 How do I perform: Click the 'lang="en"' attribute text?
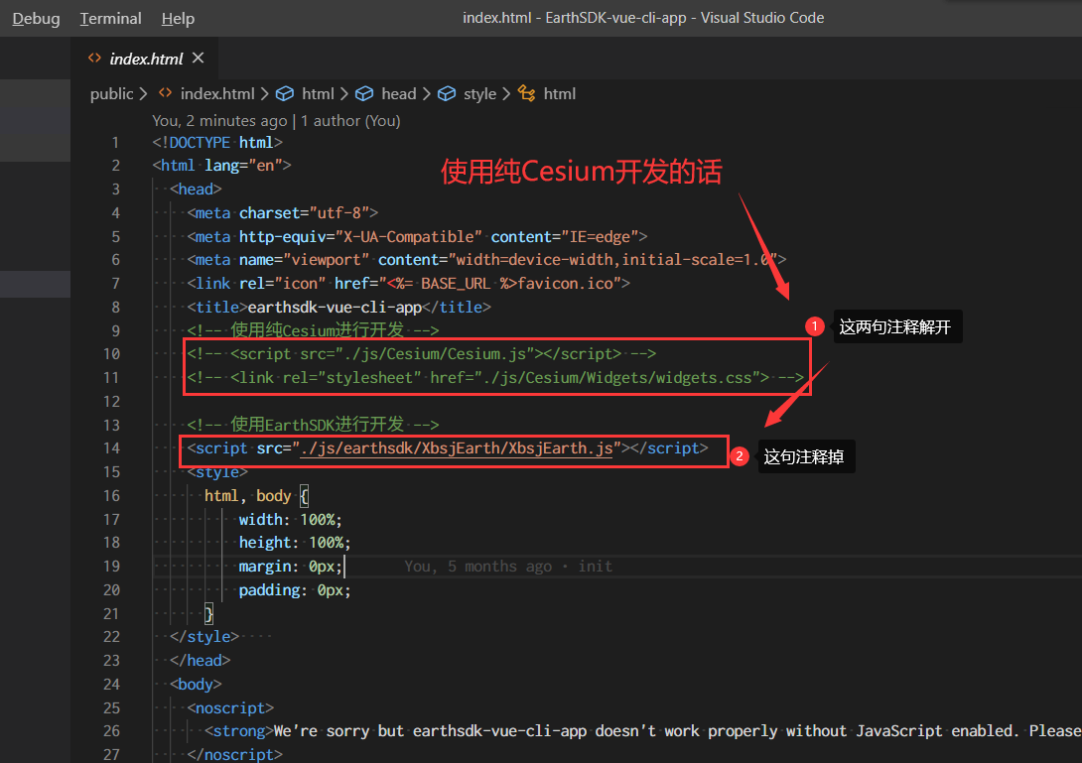click(x=243, y=166)
